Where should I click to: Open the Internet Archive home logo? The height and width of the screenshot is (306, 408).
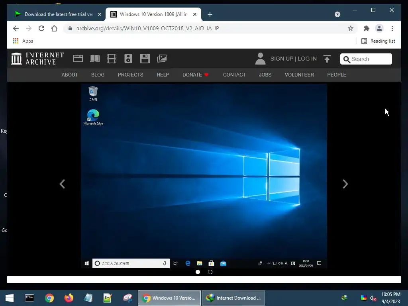coord(38,59)
